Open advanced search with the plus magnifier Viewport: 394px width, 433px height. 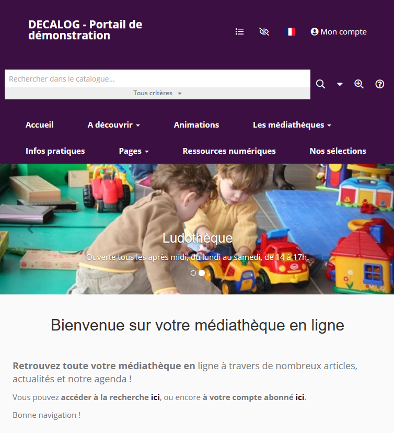(x=358, y=84)
